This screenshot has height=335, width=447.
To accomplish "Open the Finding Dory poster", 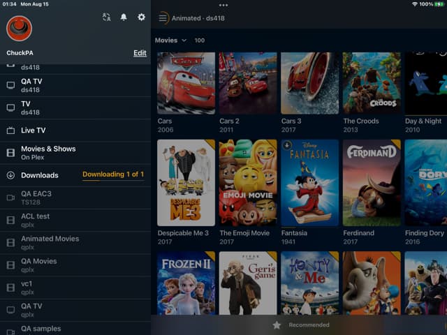I will tap(426, 183).
